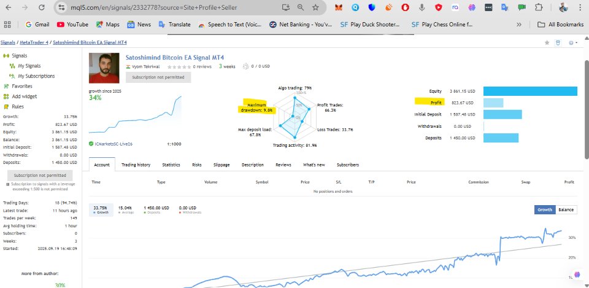
Task: Select the Growth chart toggle
Action: [544, 210]
